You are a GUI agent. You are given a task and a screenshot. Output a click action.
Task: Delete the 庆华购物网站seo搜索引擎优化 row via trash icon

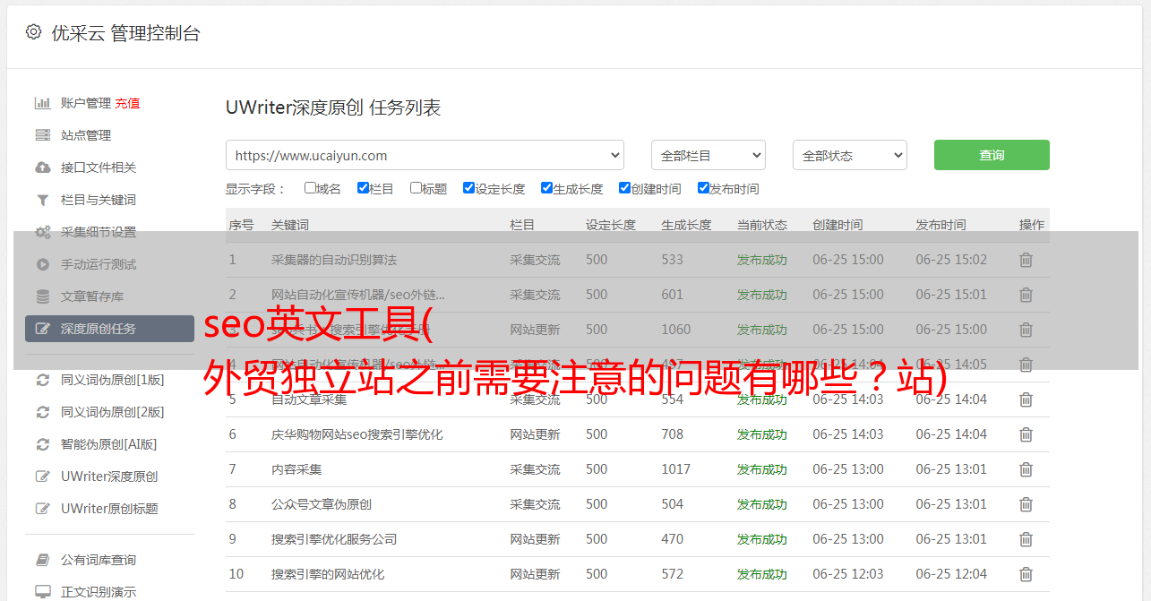coord(1026,434)
